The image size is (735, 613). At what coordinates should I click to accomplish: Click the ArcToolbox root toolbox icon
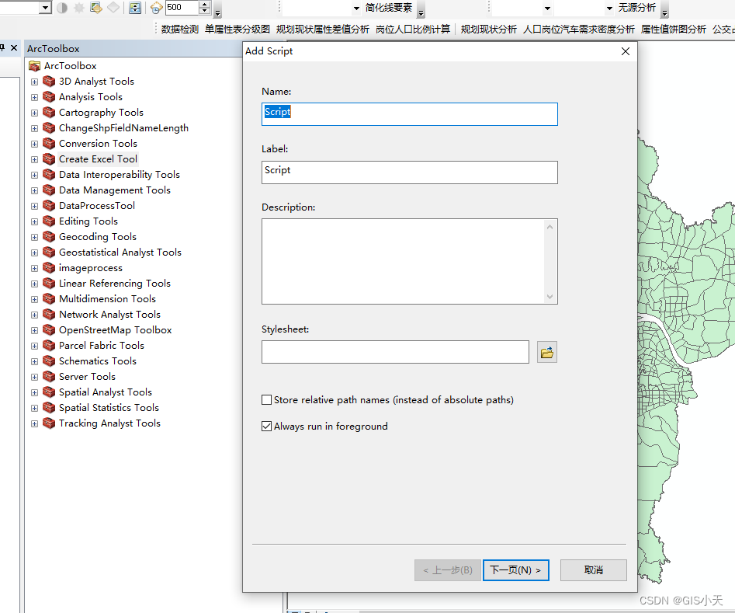click(x=34, y=65)
